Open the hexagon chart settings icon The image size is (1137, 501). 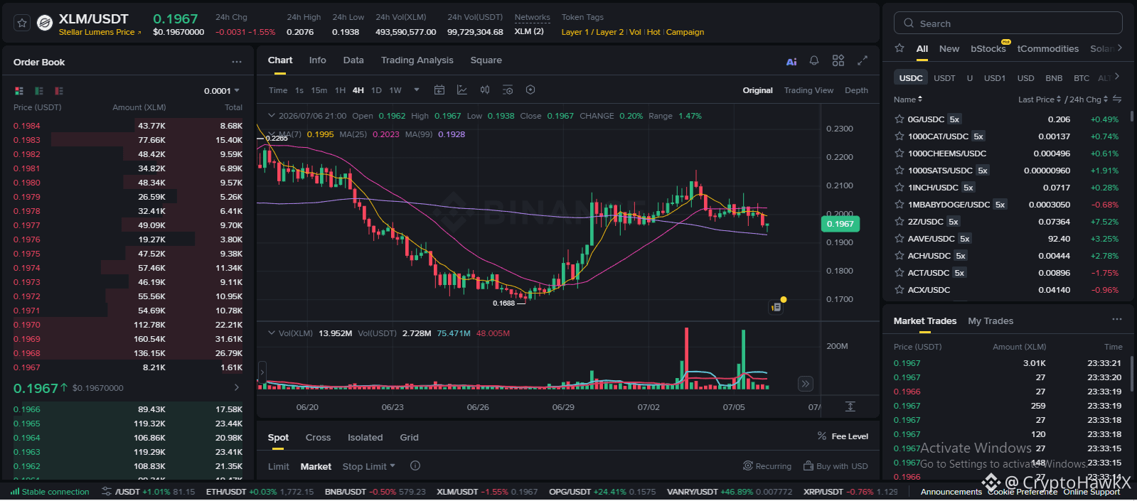click(x=530, y=90)
